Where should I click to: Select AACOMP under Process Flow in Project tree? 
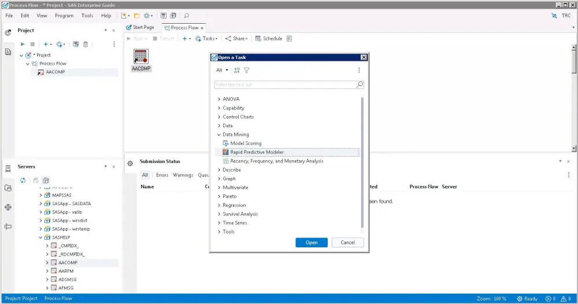pyautogui.click(x=55, y=72)
